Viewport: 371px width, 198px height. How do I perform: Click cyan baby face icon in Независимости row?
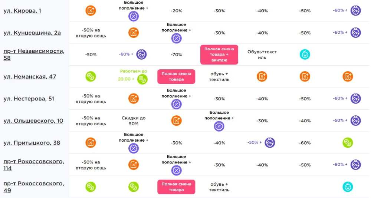(x=305, y=55)
